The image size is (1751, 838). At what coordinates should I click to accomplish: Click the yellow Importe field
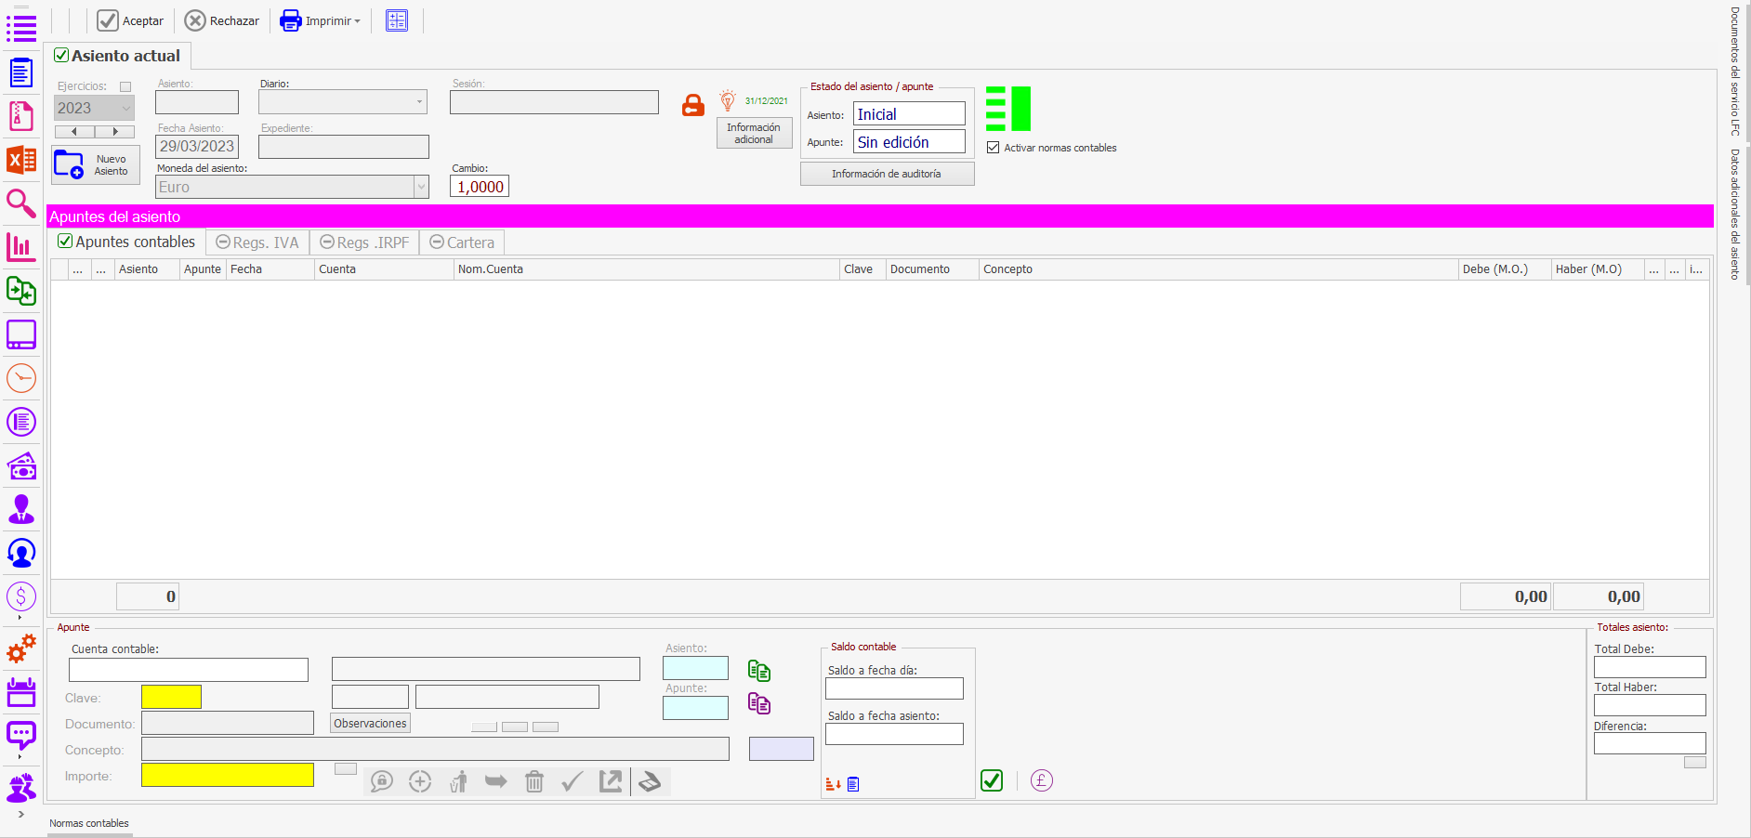coord(228,775)
